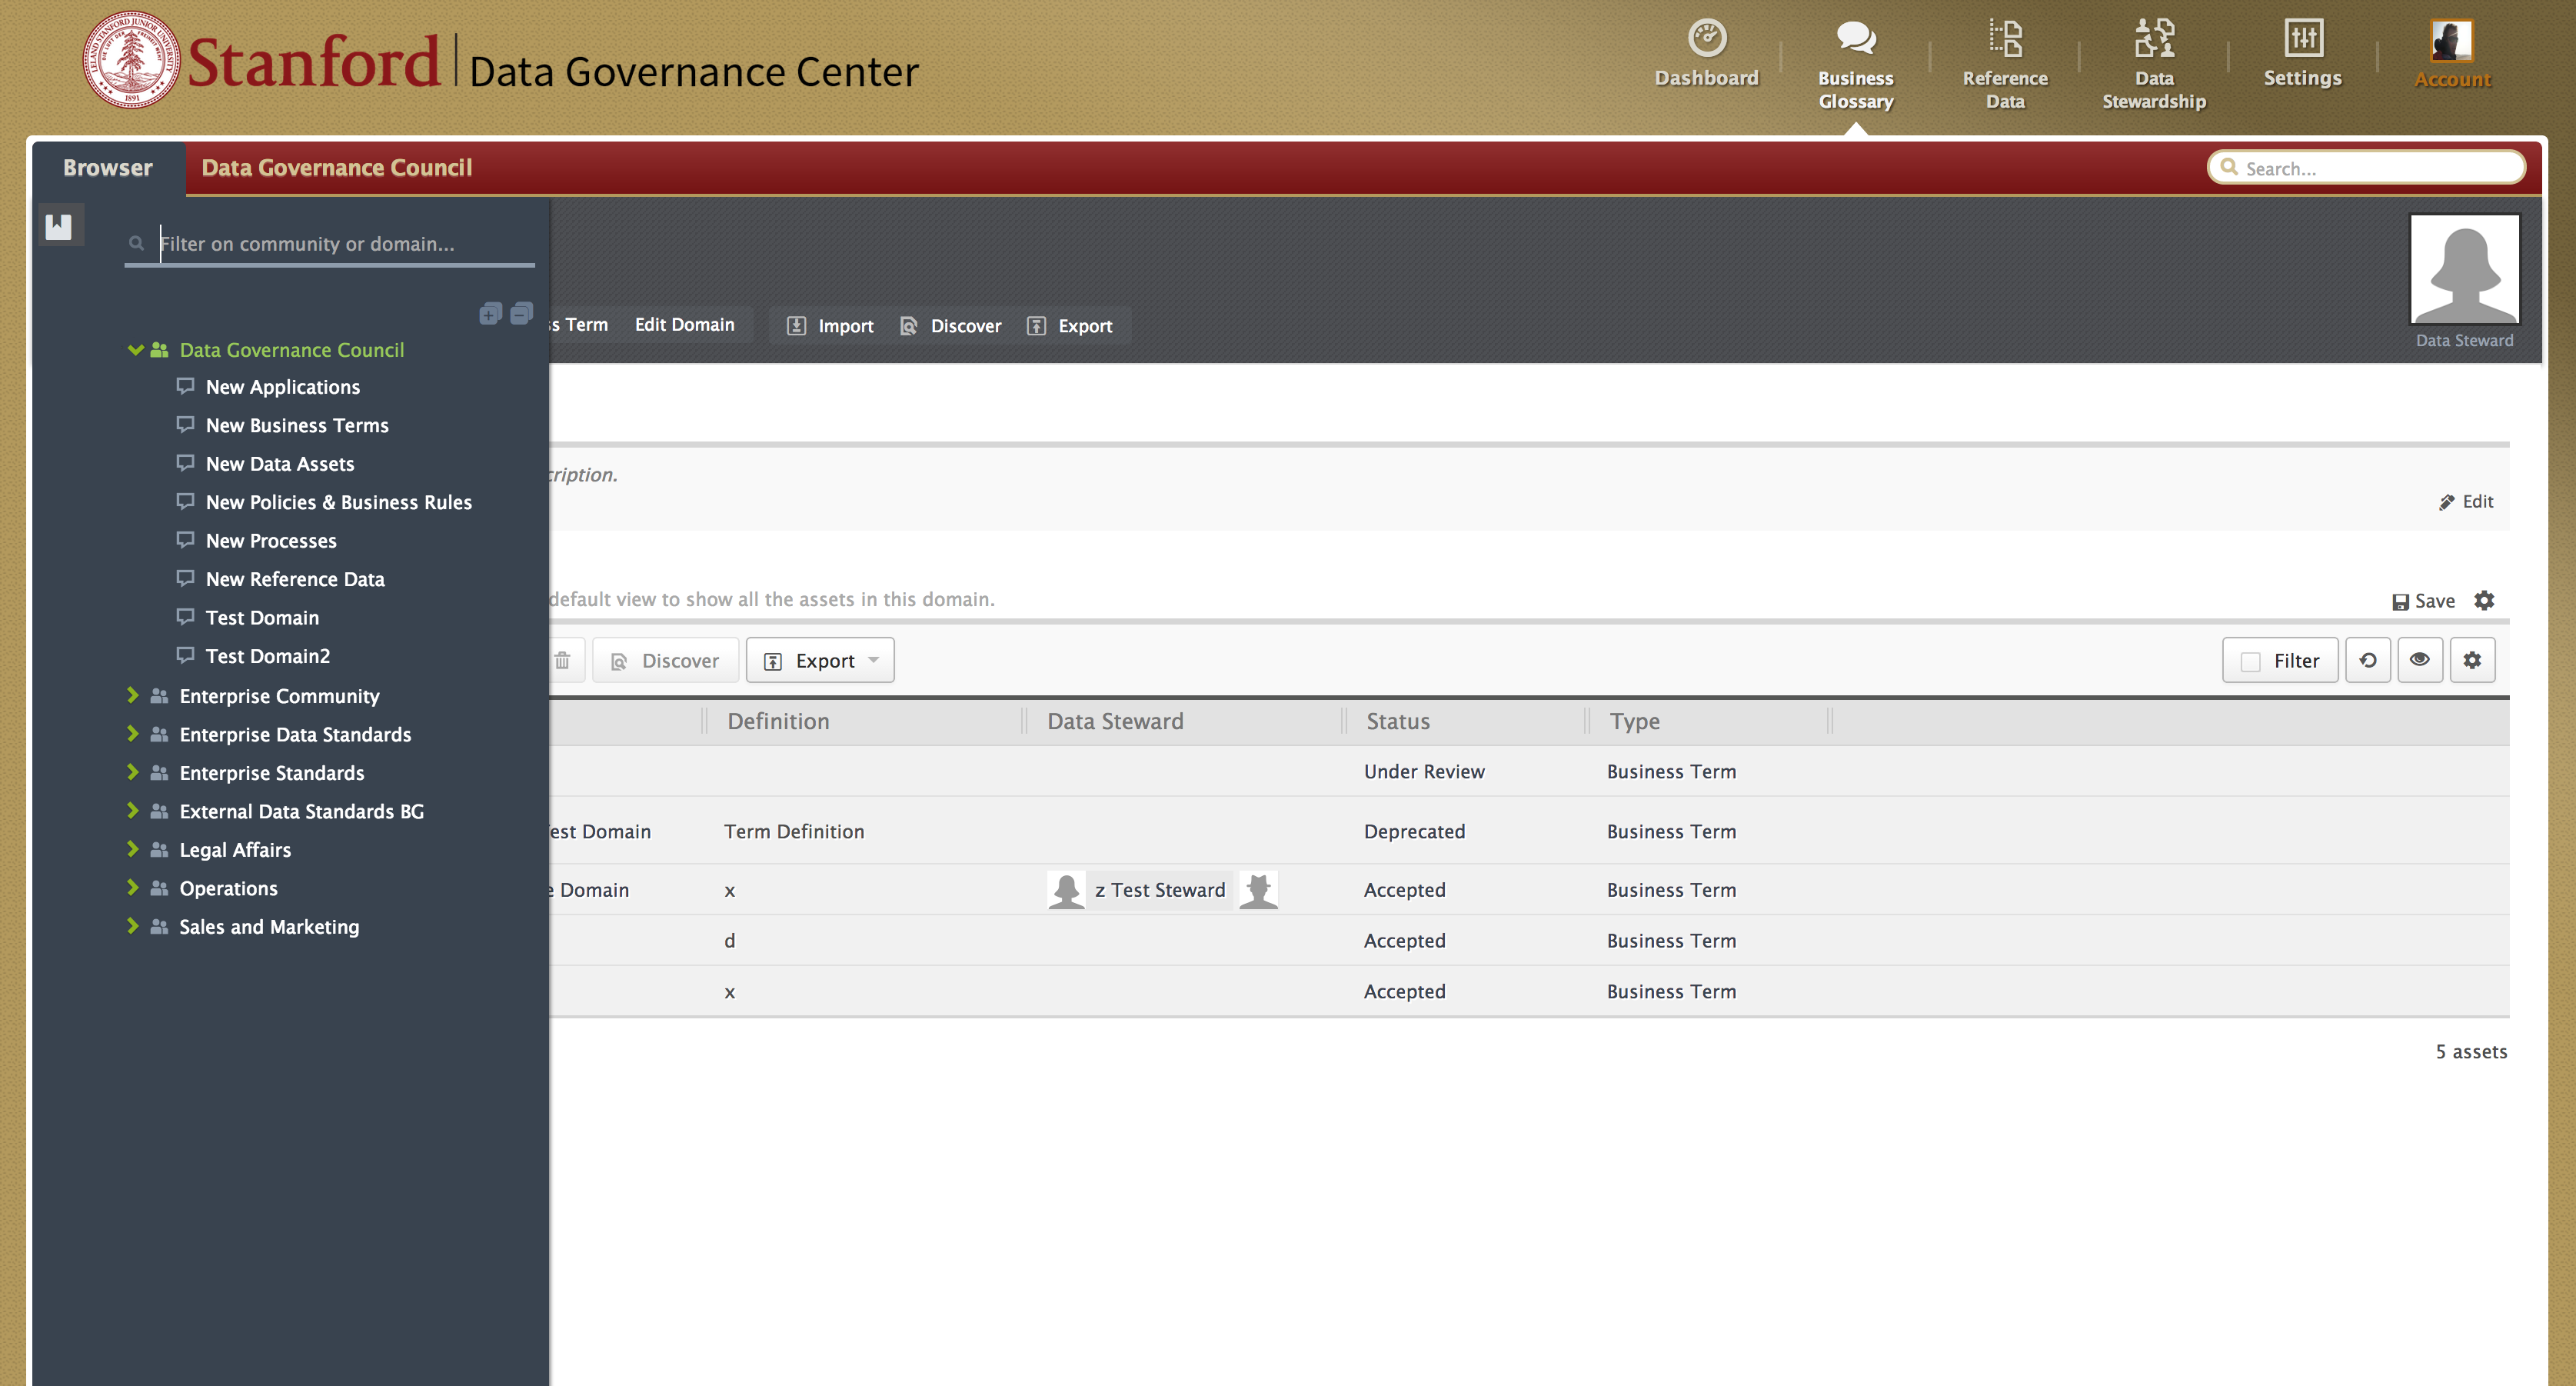Sort by the Status column header
Viewport: 2576px width, 1386px height.
click(x=1398, y=721)
